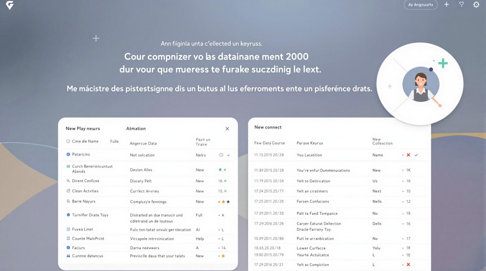
Task: Click the green star in Devion Alles row
Action: [220, 170]
